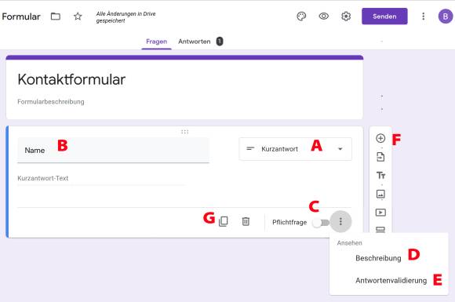The height and width of the screenshot is (302, 455).
Task: Duplicate the Name question
Action: (x=223, y=221)
